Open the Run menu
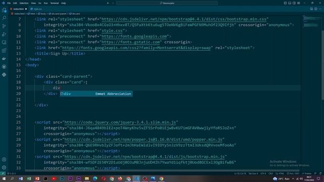The image size is (324, 182). (x=46, y=3)
